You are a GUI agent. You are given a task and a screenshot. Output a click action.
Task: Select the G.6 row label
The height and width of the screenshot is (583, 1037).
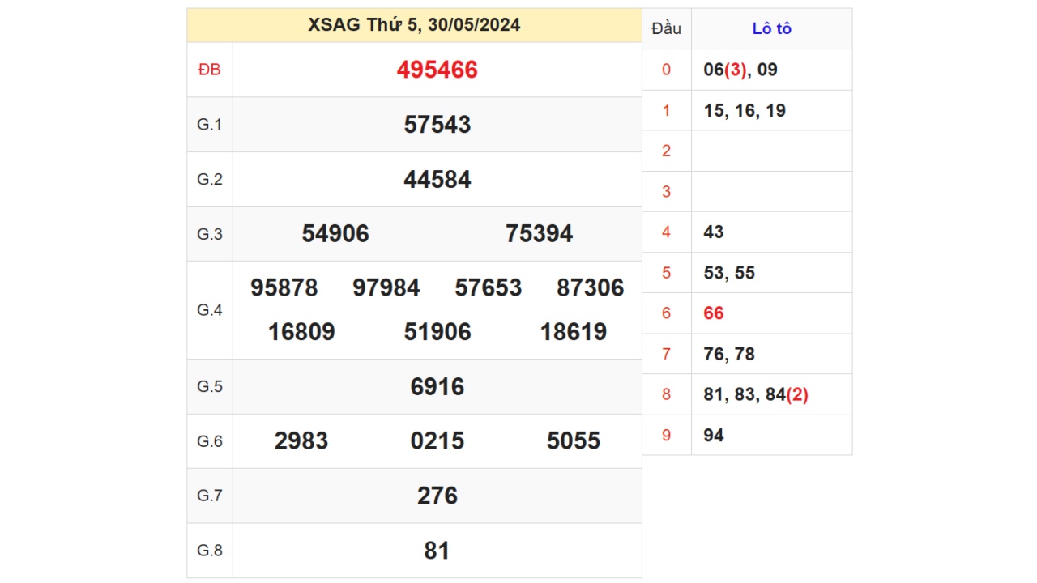(209, 441)
